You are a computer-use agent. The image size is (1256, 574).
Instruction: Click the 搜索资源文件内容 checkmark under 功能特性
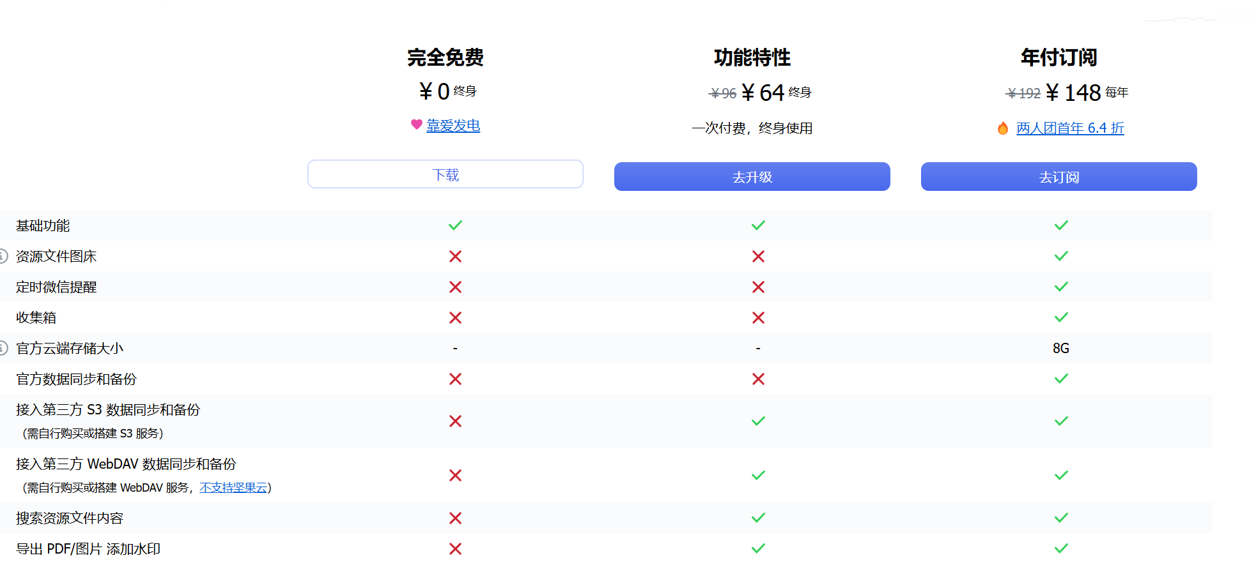(x=758, y=518)
